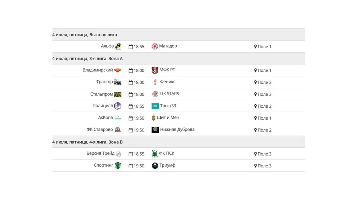Select the 4-я лига Зона В header
The width and height of the screenshot is (352, 198).
click(x=179, y=142)
